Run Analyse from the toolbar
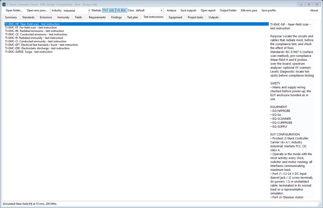The width and height of the screenshot is (323, 208). coord(172,10)
